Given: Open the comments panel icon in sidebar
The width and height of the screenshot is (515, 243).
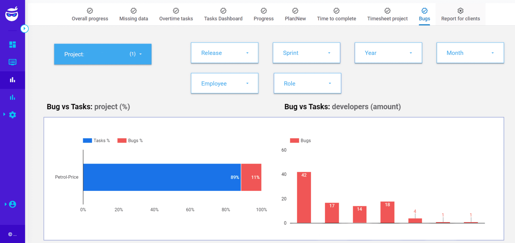Looking at the screenshot, I should (x=12, y=62).
